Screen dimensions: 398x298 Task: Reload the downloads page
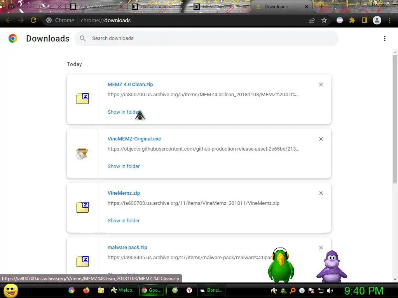pos(33,20)
